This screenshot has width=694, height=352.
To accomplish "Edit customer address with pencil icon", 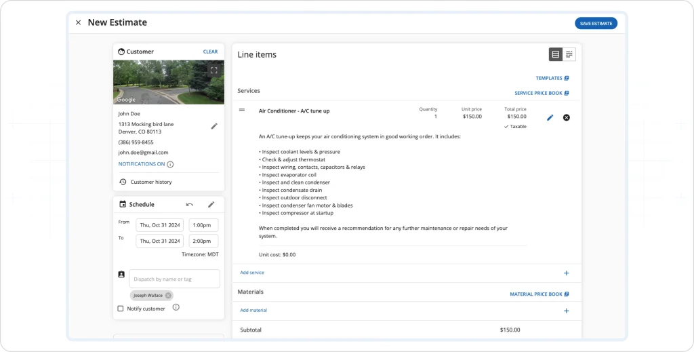I will pyautogui.click(x=214, y=126).
